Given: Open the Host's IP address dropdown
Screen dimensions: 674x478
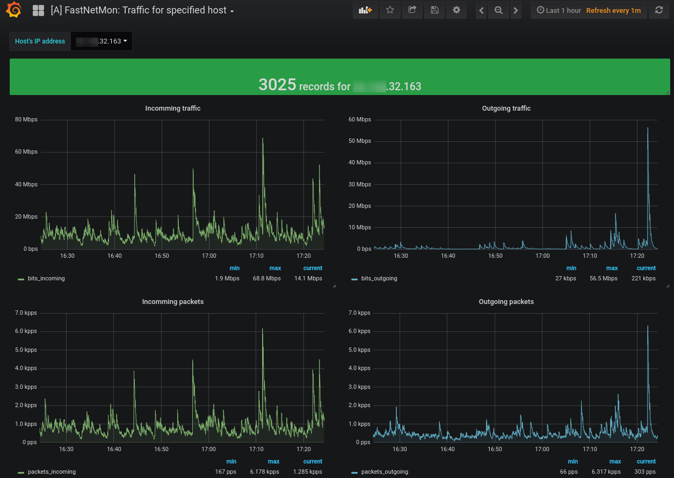Looking at the screenshot, I should pyautogui.click(x=102, y=41).
